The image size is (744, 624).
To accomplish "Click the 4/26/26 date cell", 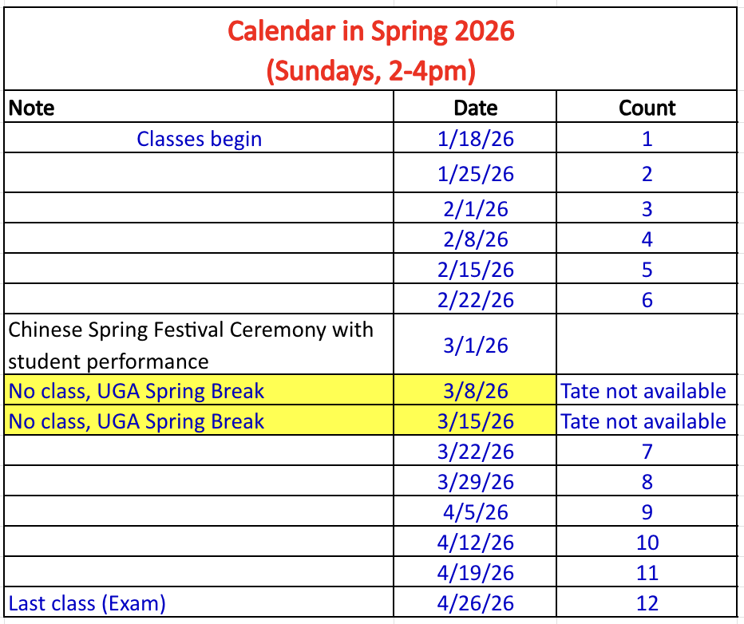I will click(x=476, y=603).
